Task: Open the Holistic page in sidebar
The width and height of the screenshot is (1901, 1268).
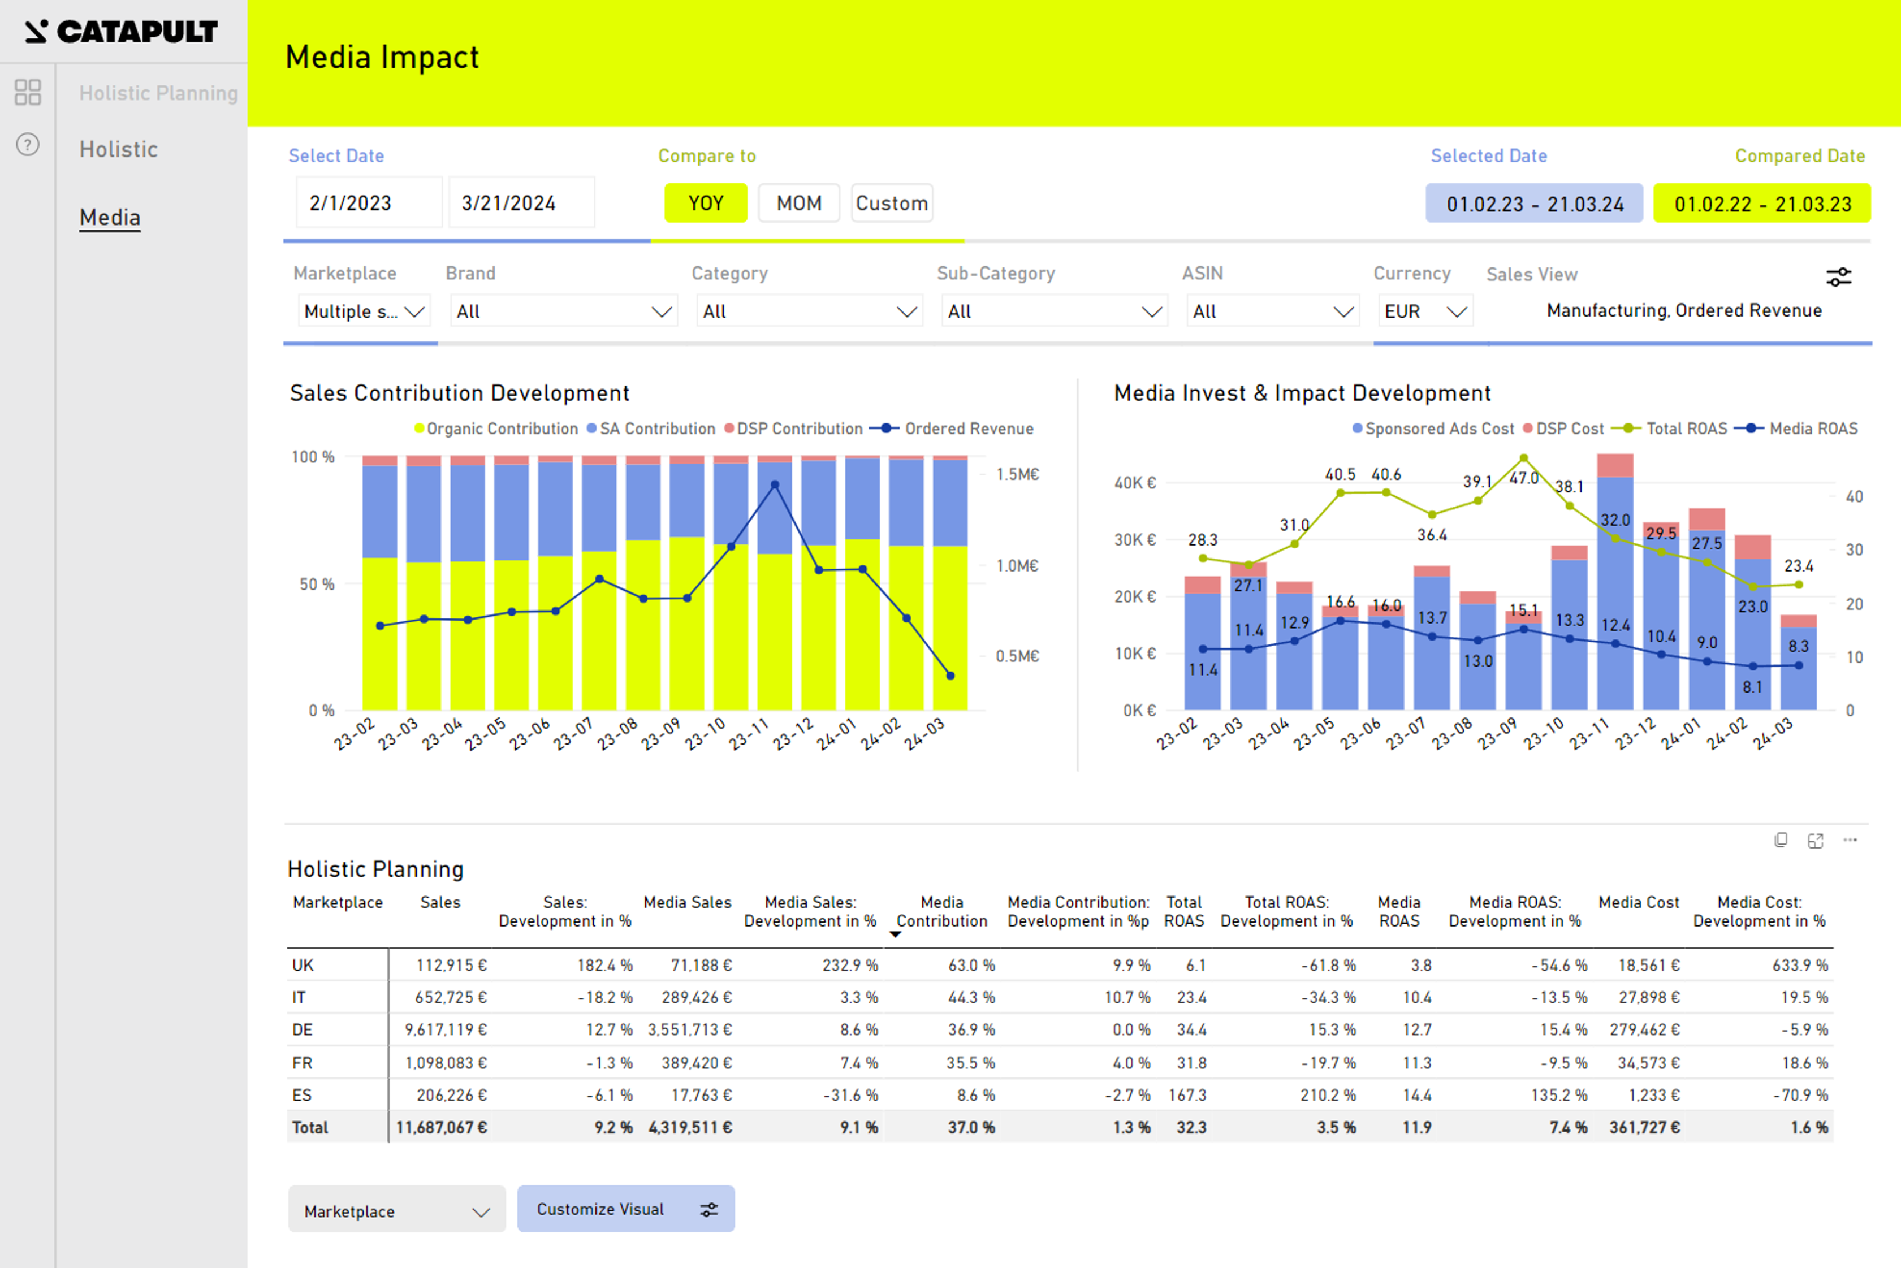Action: pyautogui.click(x=118, y=150)
